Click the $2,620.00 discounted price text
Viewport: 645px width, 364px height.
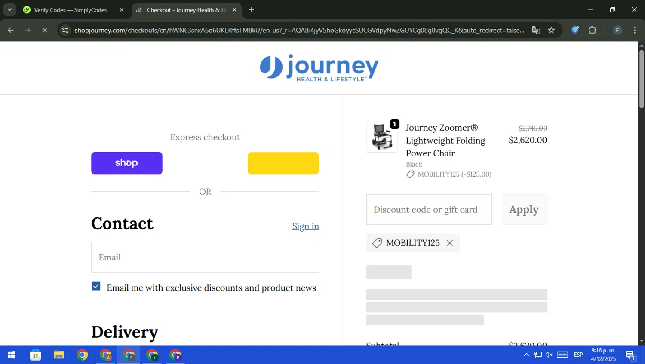[528, 140]
